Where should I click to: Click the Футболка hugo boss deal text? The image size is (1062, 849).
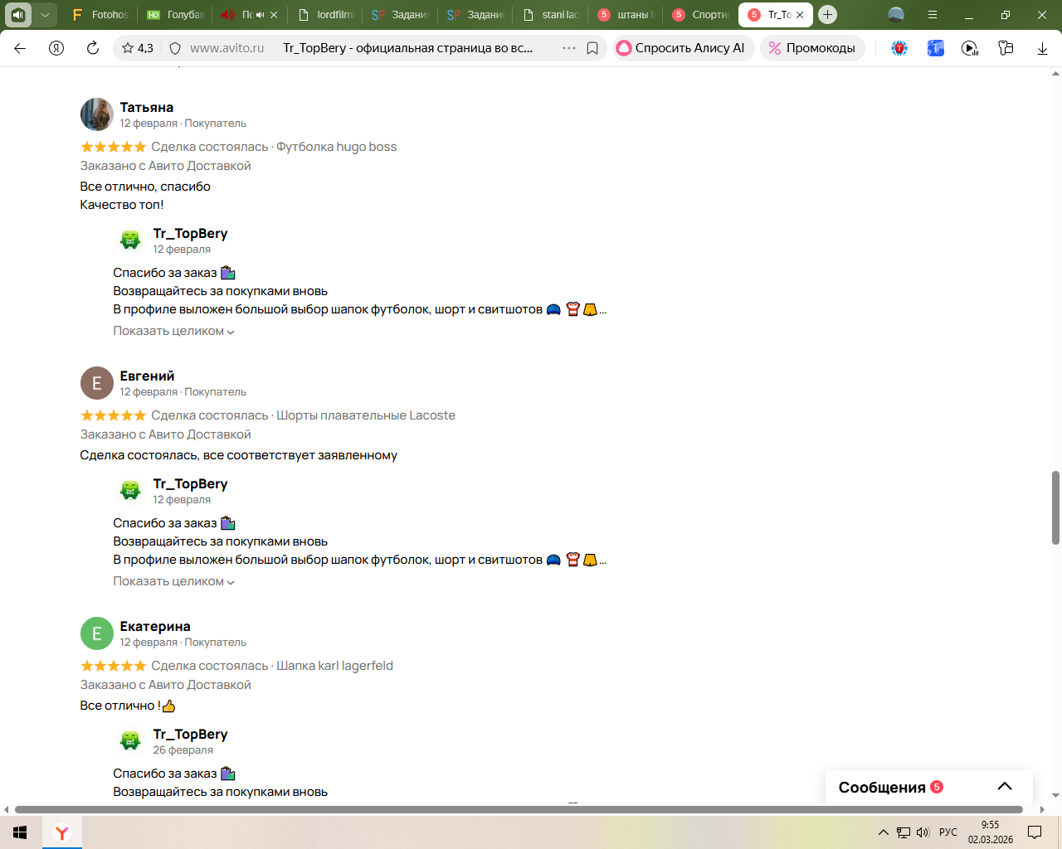point(336,147)
